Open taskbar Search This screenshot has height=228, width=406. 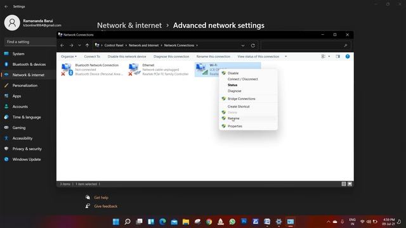128,222
